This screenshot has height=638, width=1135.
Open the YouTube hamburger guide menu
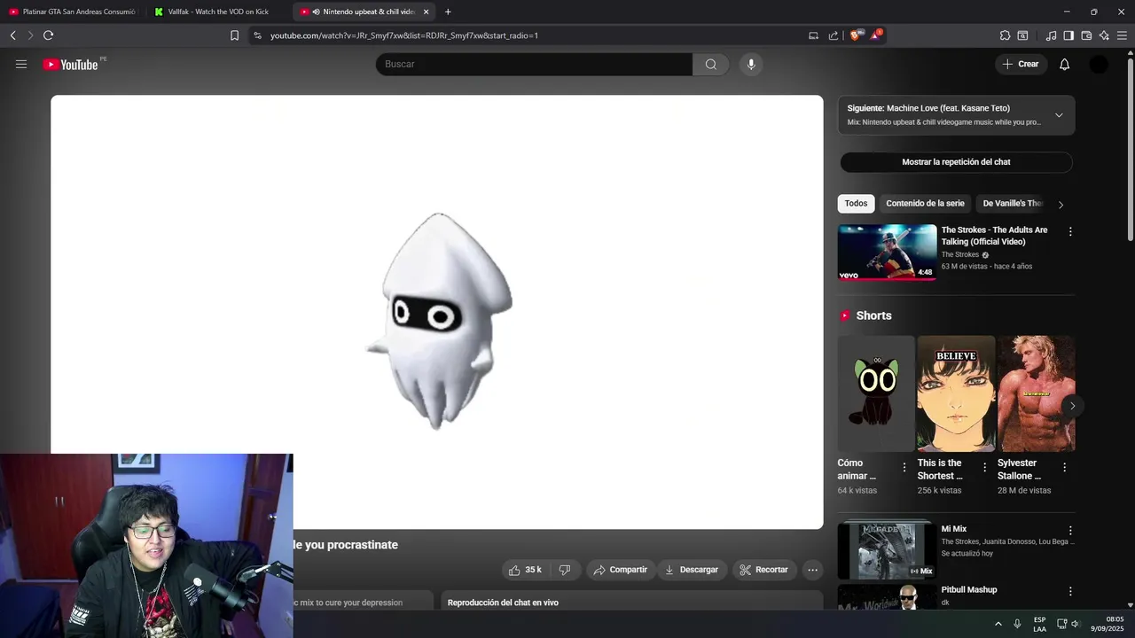pyautogui.click(x=21, y=64)
